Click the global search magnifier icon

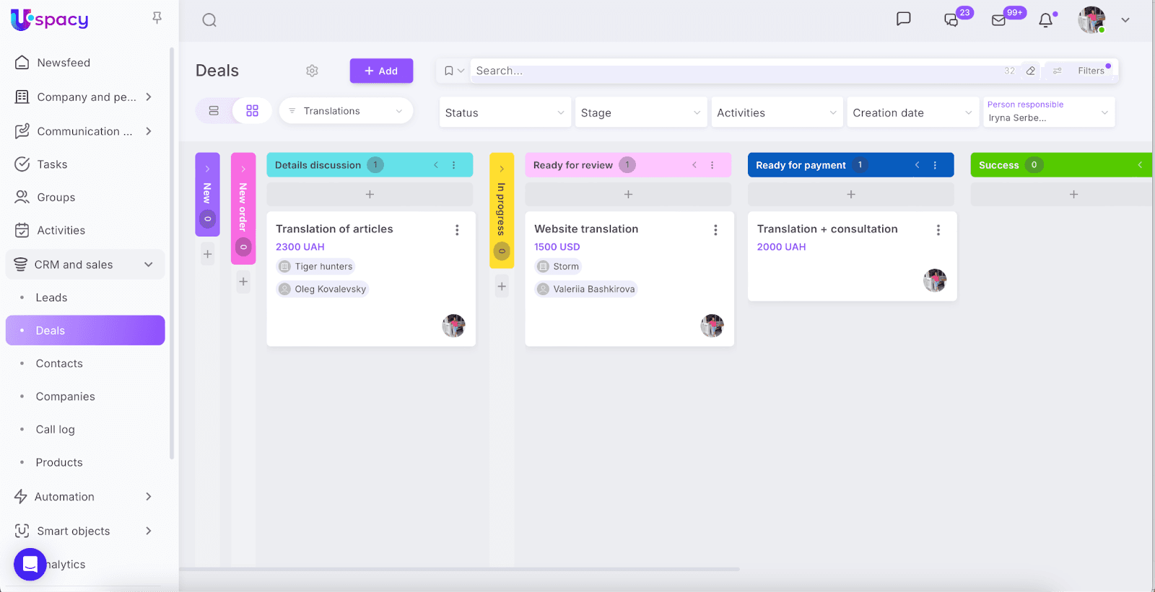click(x=209, y=20)
